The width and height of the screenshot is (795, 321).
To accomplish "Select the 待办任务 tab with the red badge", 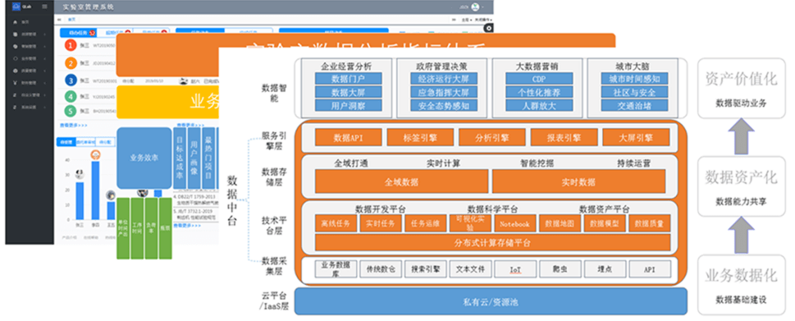I will 78,33.
